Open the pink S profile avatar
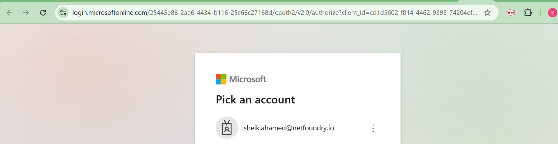 [552, 13]
